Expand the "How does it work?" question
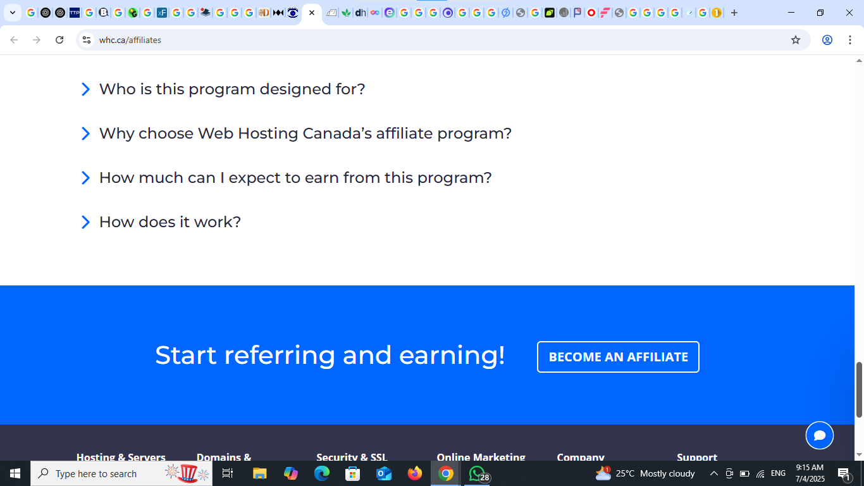Viewport: 864px width, 486px height. click(161, 222)
